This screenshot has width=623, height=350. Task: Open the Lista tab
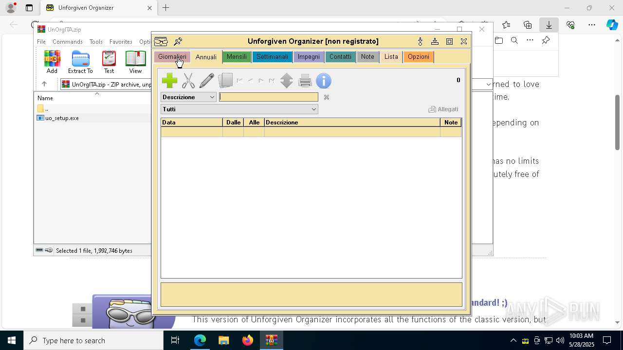point(391,57)
